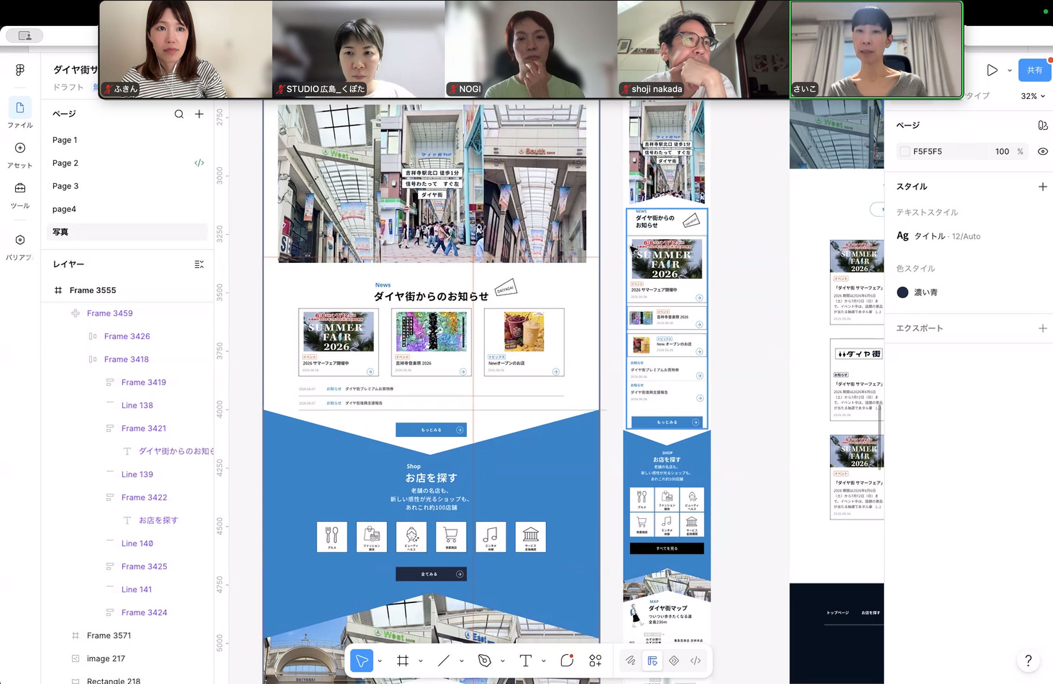Open the Comment tool
Image resolution: width=1053 pixels, height=684 pixels.
coord(567,661)
